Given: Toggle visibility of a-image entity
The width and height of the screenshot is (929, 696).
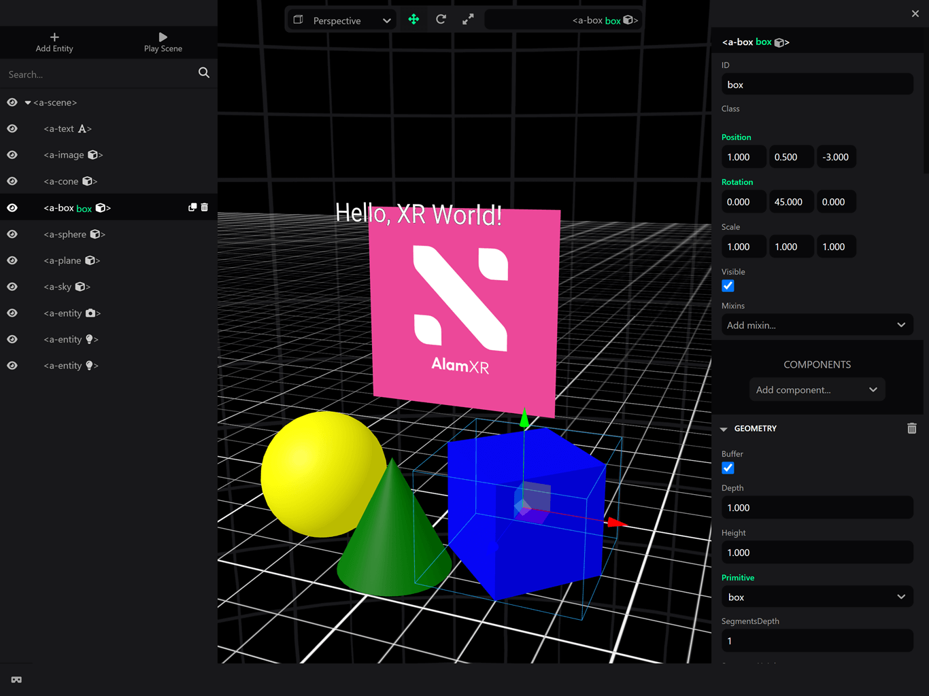Looking at the screenshot, I should coord(12,155).
